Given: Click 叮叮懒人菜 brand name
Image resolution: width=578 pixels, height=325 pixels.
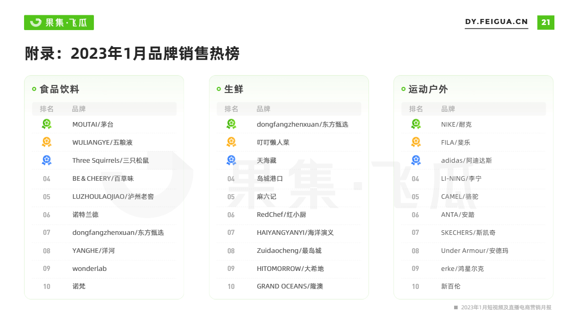Looking at the screenshot, I should 273,142.
